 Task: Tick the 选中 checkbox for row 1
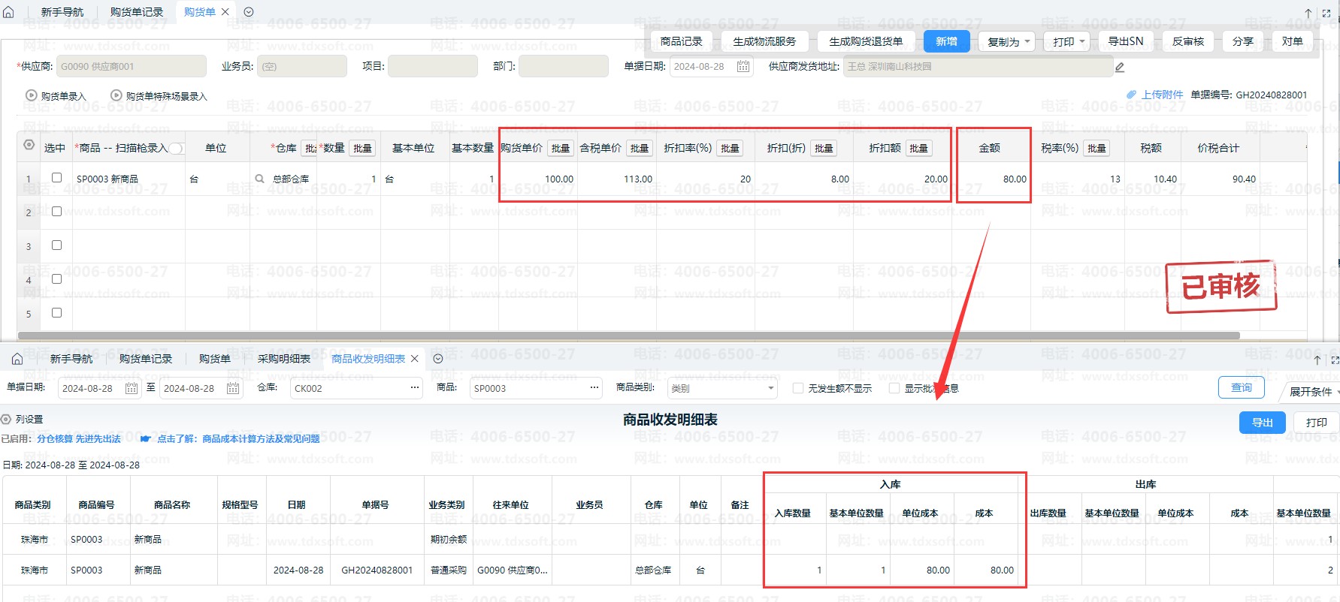point(56,178)
